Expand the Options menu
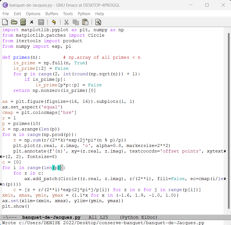This screenshot has height=225, width=231. 33,14
